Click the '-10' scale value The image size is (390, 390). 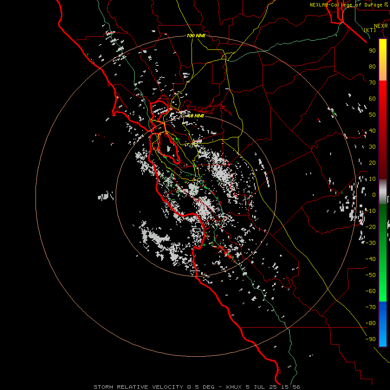tap(370, 211)
